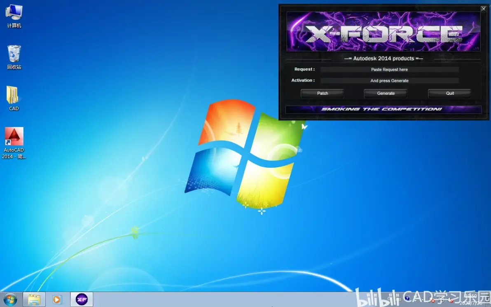Click the Generate button
Image resolution: width=491 pixels, height=307 pixels.
386,94
